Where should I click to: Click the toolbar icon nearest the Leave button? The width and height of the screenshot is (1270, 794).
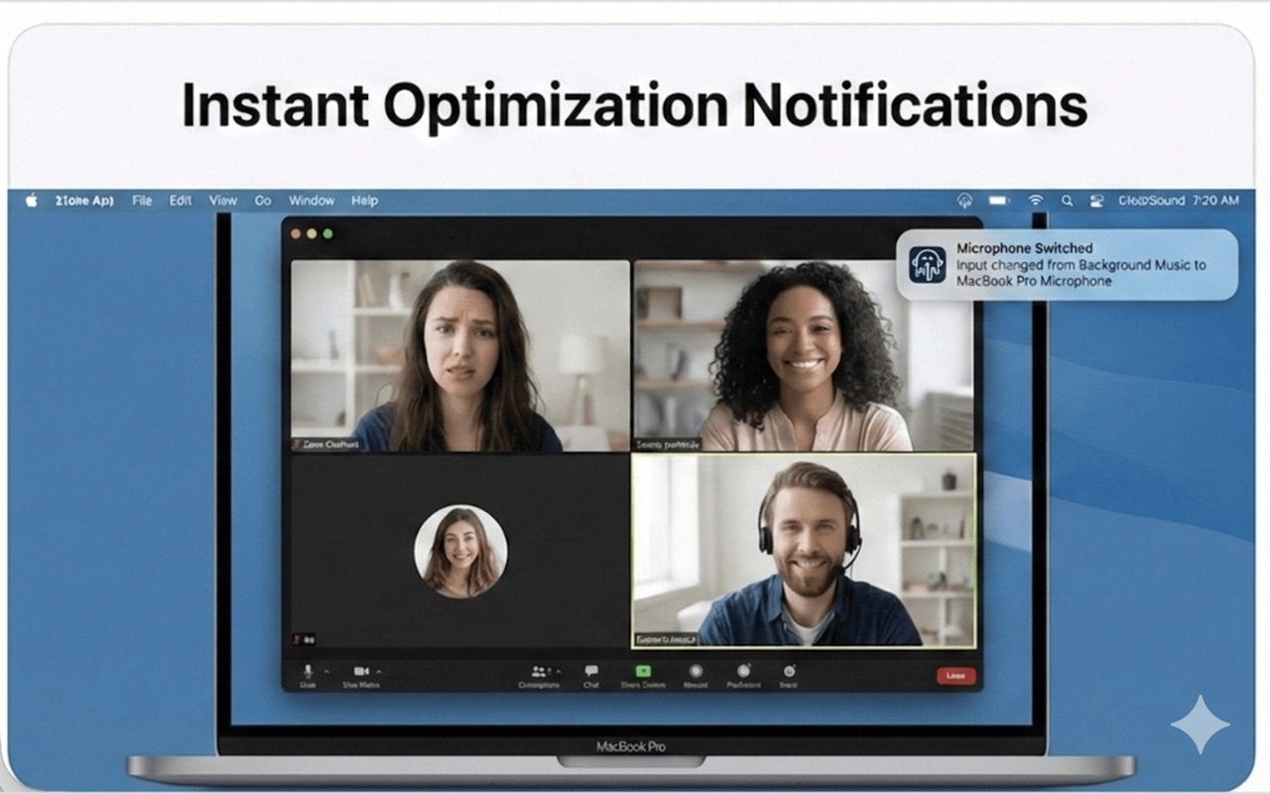[789, 672]
